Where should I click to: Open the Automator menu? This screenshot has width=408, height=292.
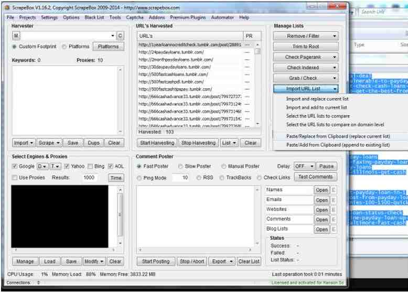tap(222, 17)
